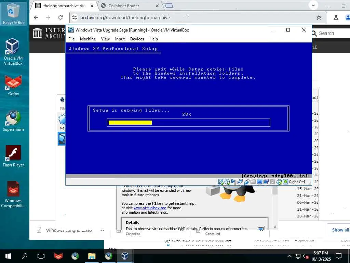The height and width of the screenshot is (263, 350).
Task: Expand the tab search dropdown in browser
Action: coord(313,5)
